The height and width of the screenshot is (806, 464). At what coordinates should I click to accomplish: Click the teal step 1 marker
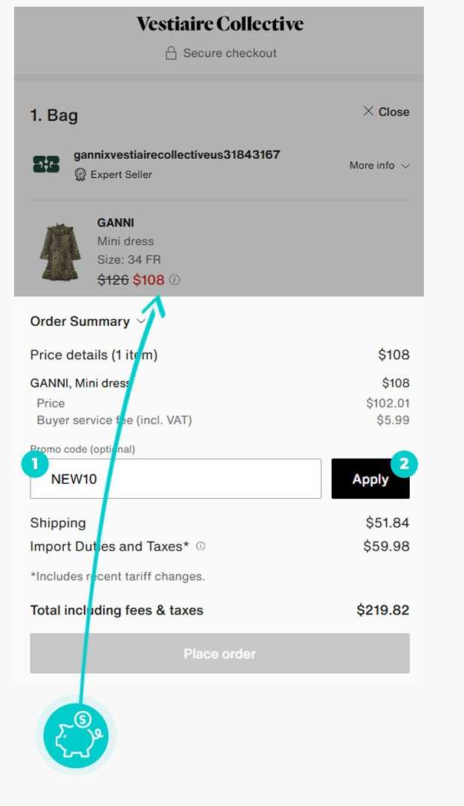(35, 464)
